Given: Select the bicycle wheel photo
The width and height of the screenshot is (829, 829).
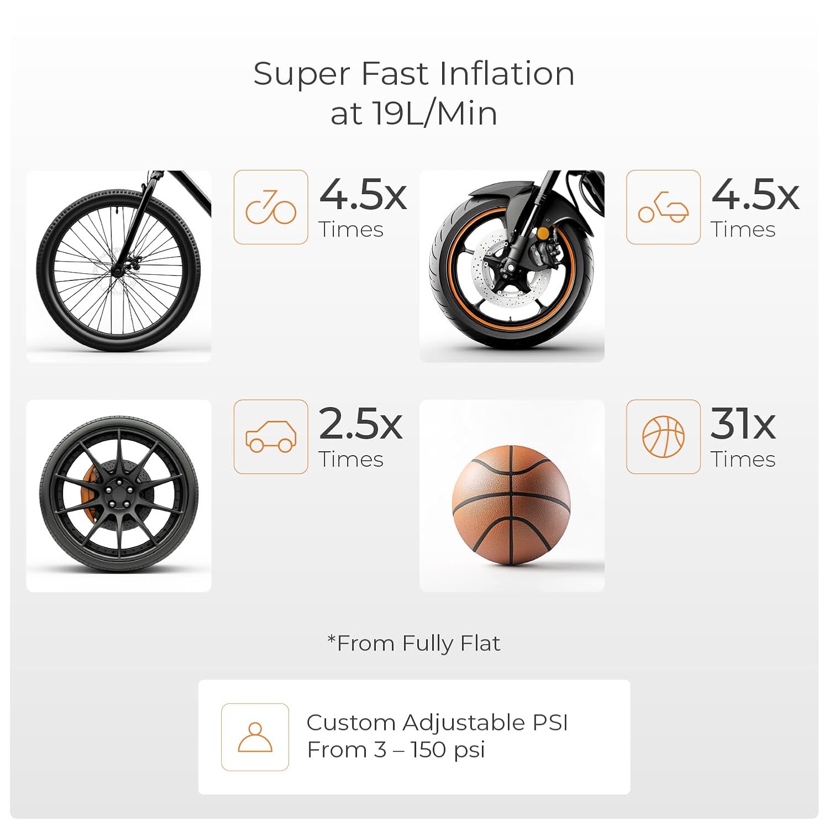Looking at the screenshot, I should point(119,266).
